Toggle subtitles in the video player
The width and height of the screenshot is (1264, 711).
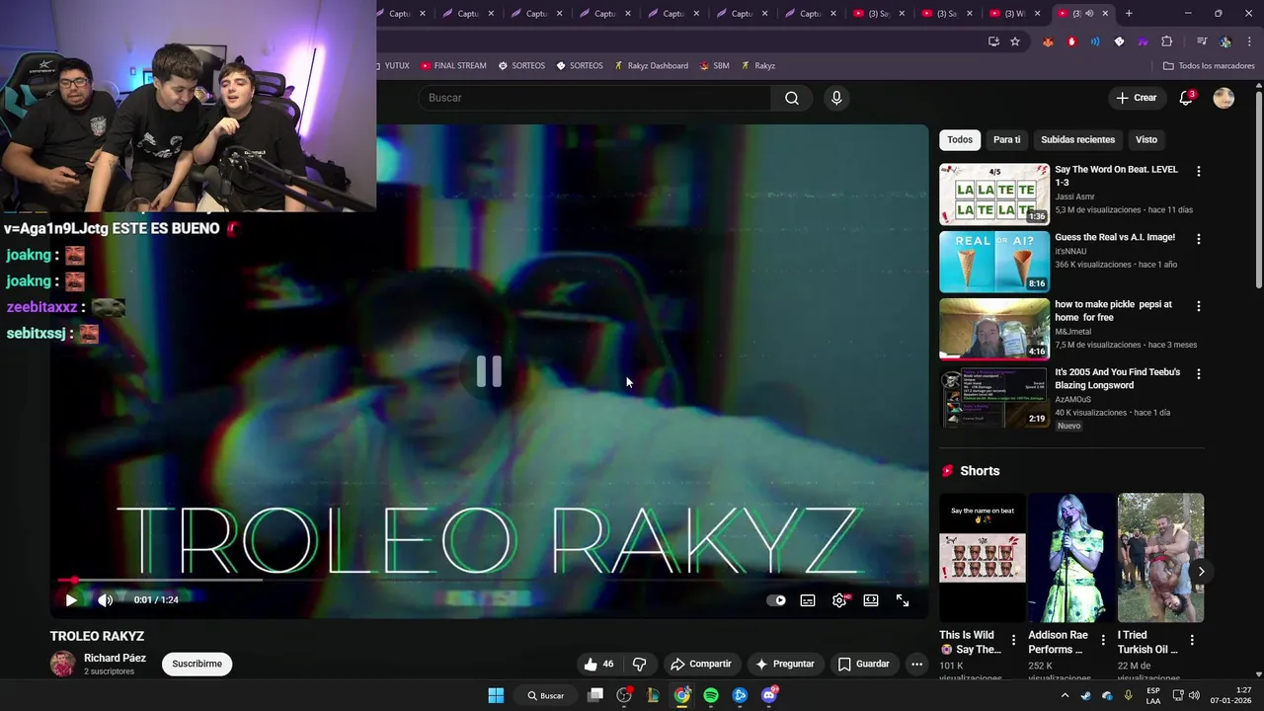[808, 600]
